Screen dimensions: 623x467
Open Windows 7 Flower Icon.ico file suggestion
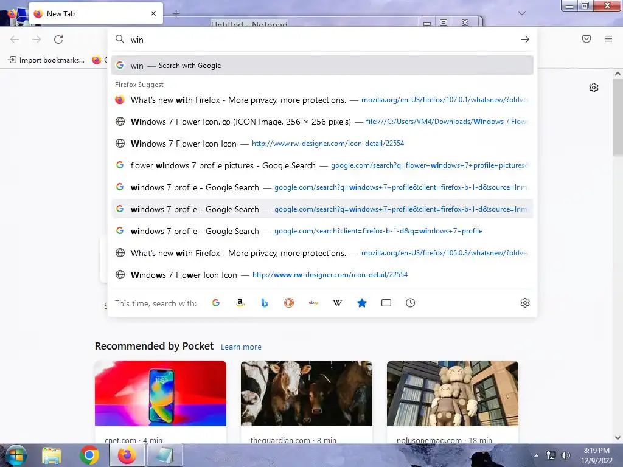[x=322, y=122]
